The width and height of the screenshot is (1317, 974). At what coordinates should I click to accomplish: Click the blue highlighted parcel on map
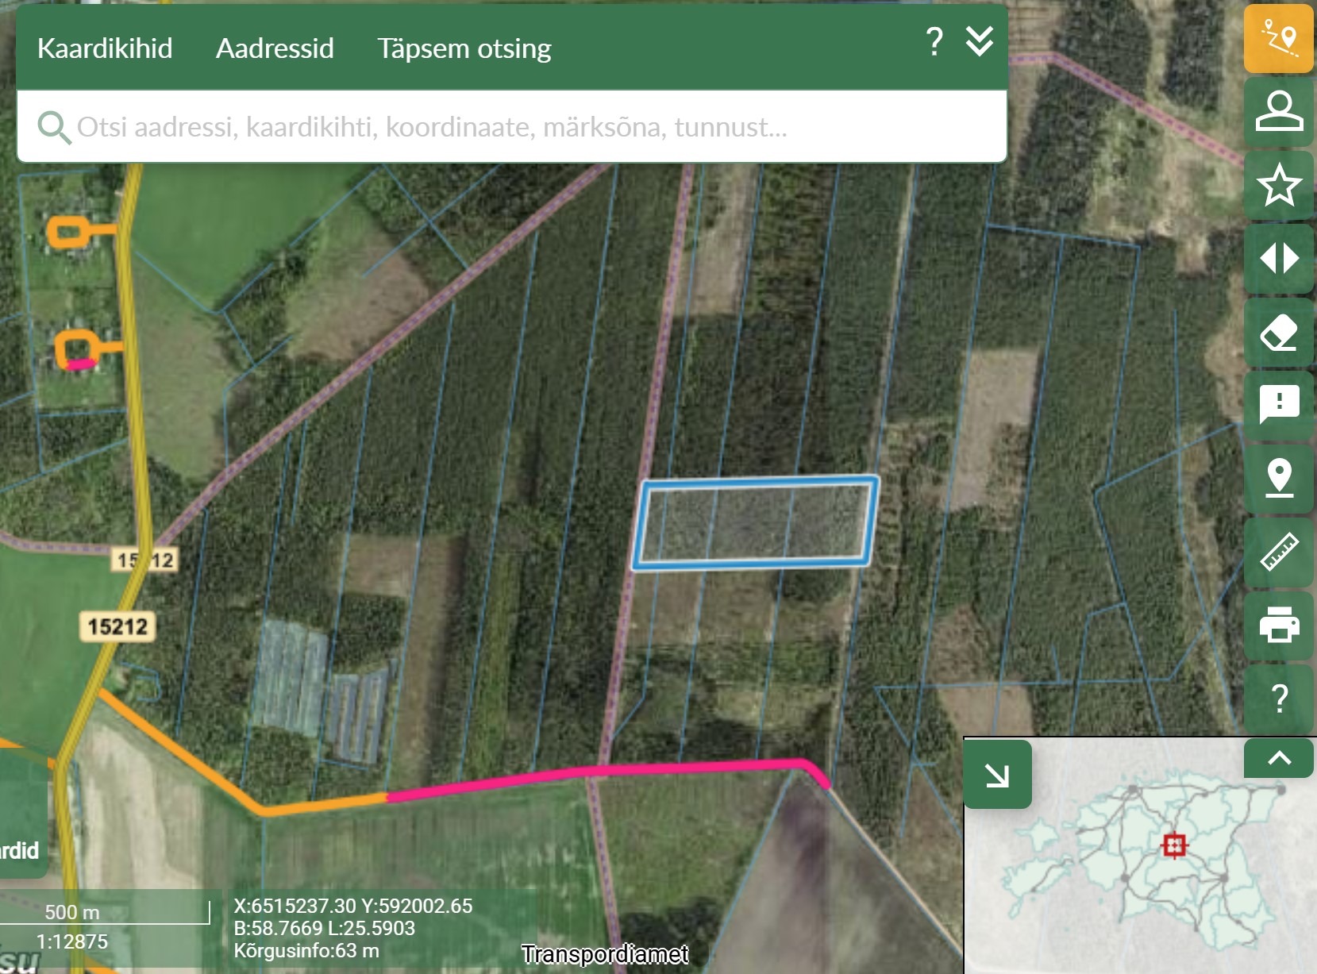[x=754, y=523]
